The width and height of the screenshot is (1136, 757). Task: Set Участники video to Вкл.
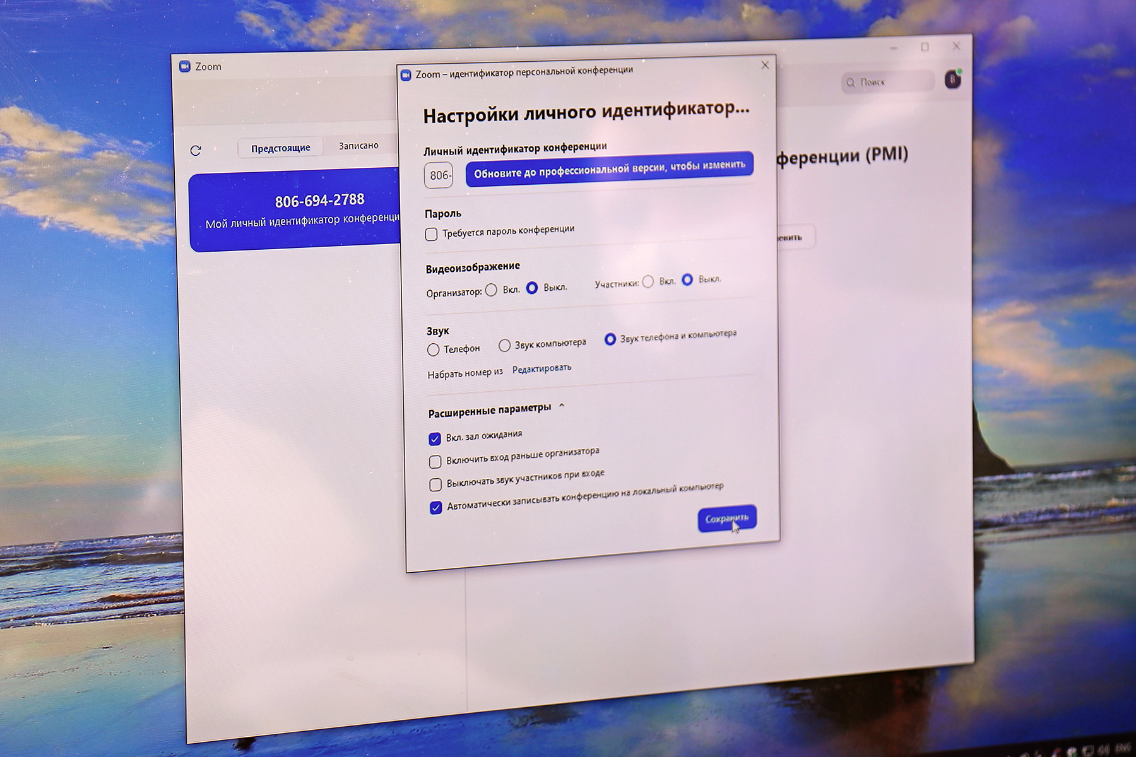648,281
